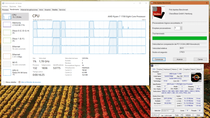Open Disco 0 (C: D: G: H:) performance
The image size is (210, 118).
15,32
